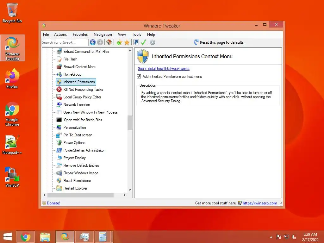Click the Search for a tweak field
Viewport: 324px width, 243px height.
[x=65, y=42]
